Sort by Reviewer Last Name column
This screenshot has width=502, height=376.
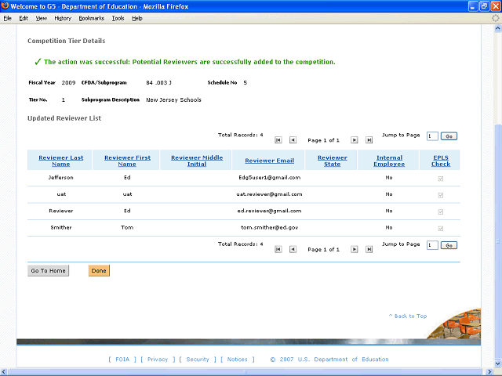click(x=60, y=161)
